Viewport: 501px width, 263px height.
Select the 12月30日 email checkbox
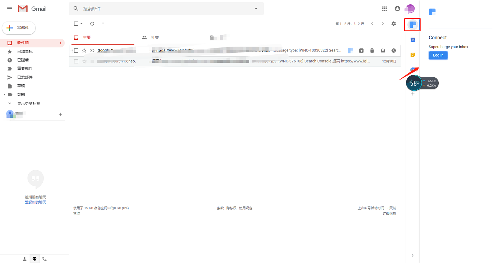point(76,61)
